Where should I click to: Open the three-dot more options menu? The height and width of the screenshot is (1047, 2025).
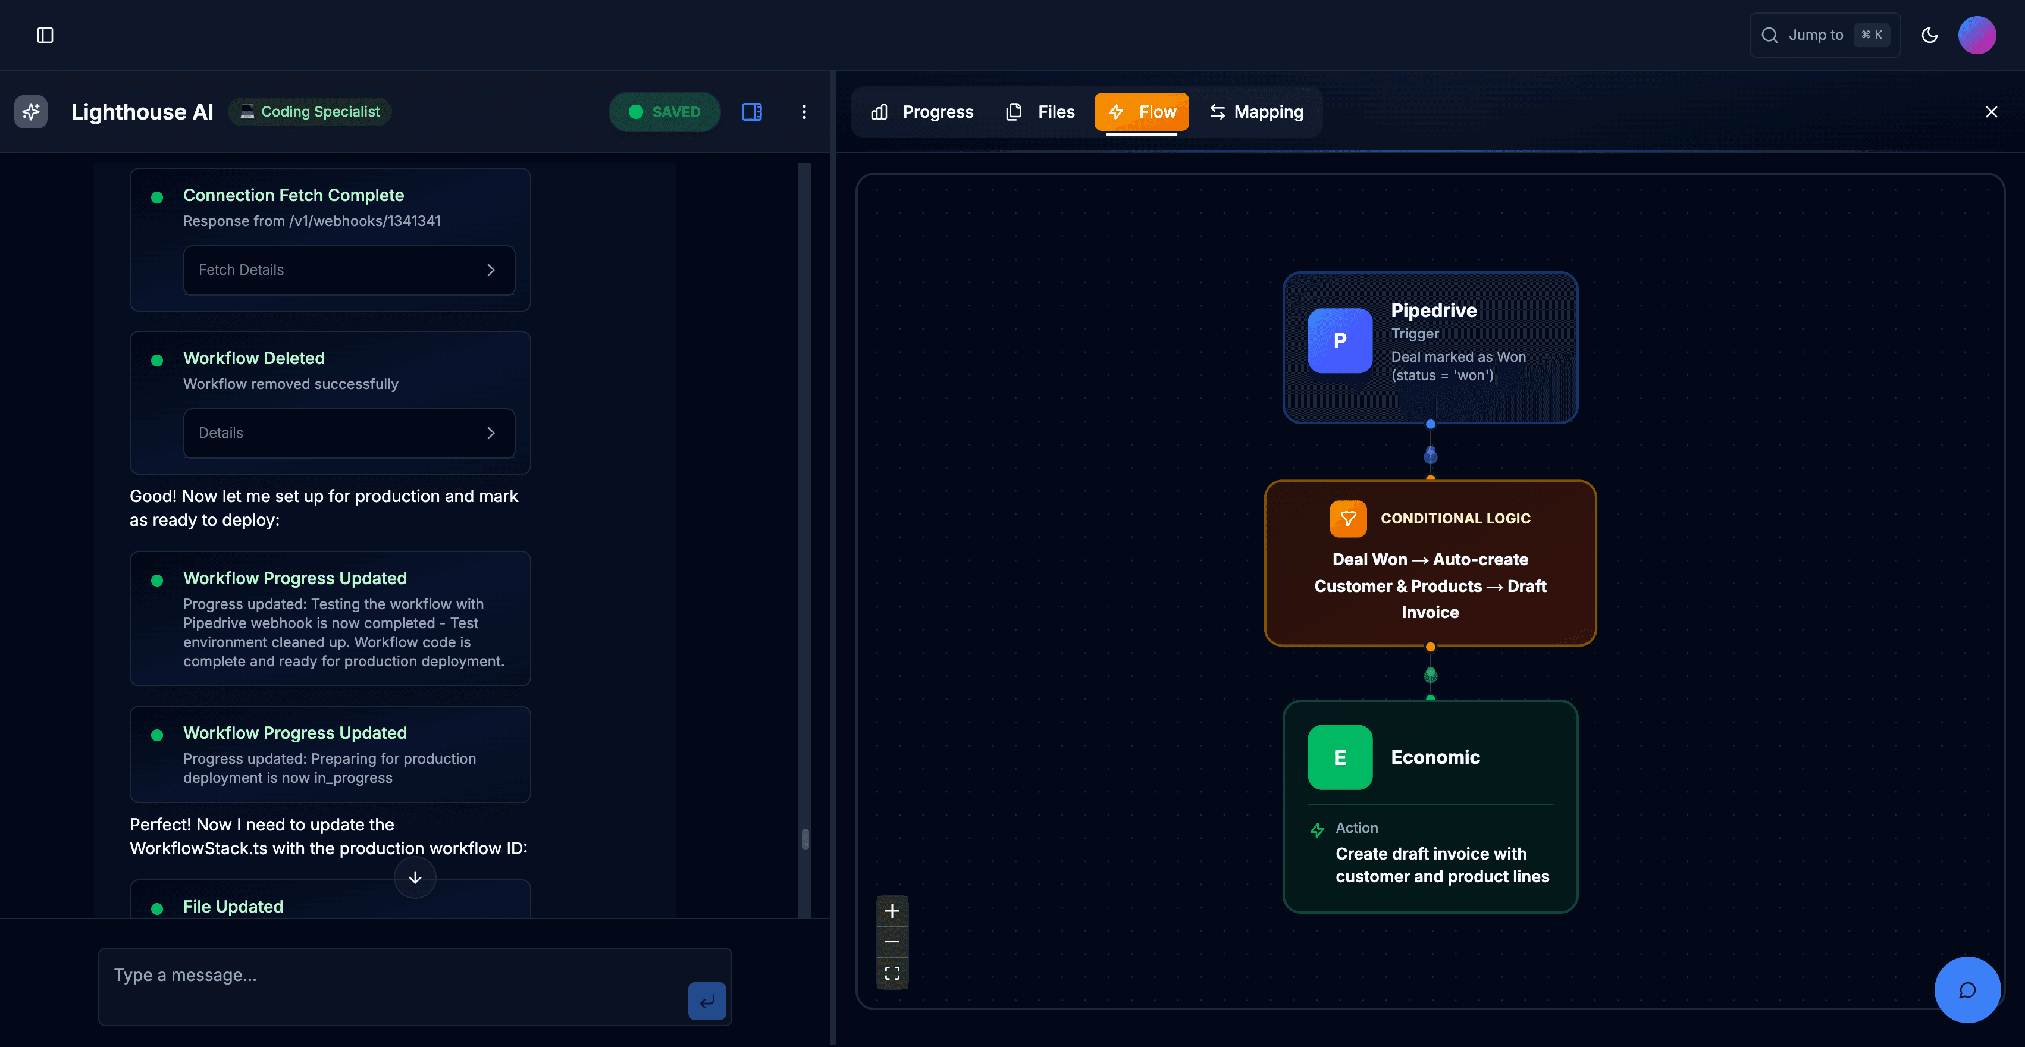coord(803,112)
